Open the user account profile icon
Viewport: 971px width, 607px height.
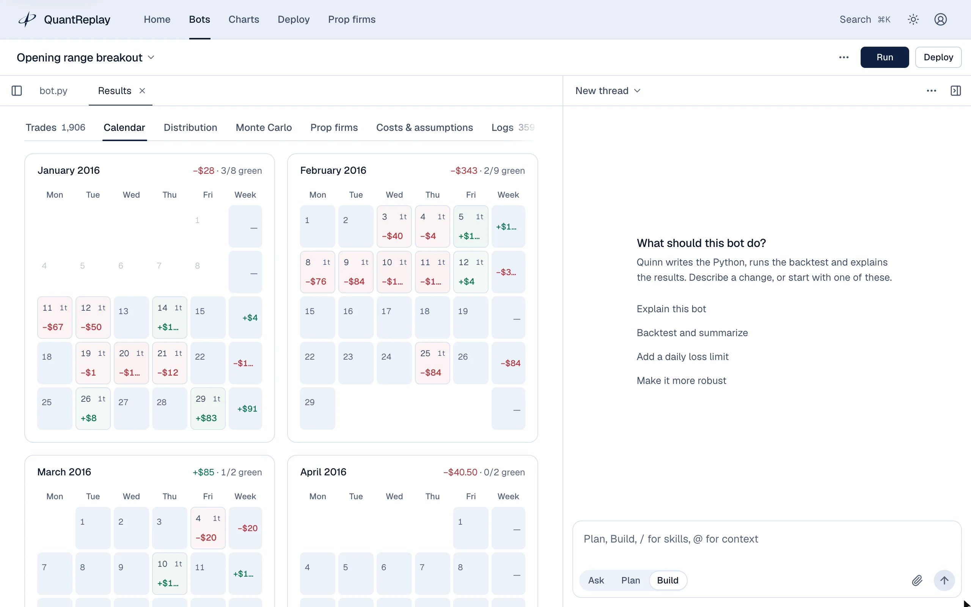pos(941,19)
